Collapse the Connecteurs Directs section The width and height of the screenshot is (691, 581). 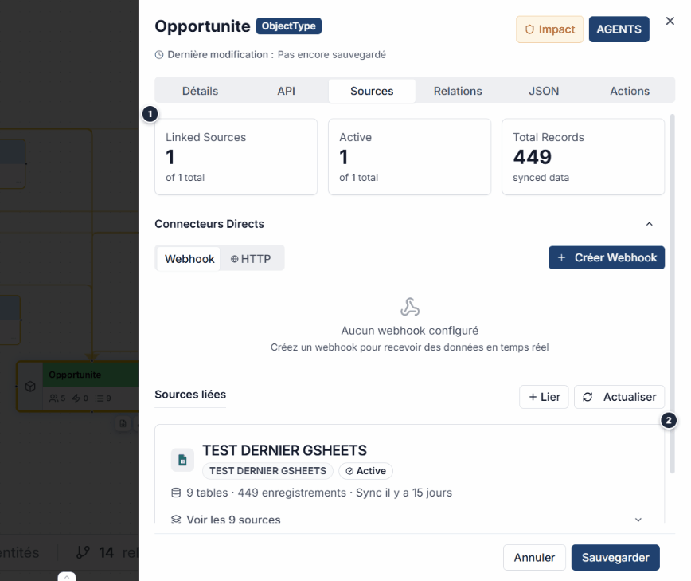(x=649, y=224)
